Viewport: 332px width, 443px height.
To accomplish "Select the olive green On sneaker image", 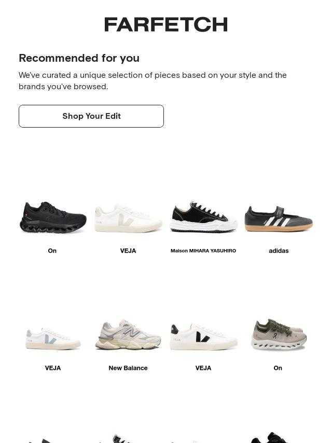I will (279, 335).
